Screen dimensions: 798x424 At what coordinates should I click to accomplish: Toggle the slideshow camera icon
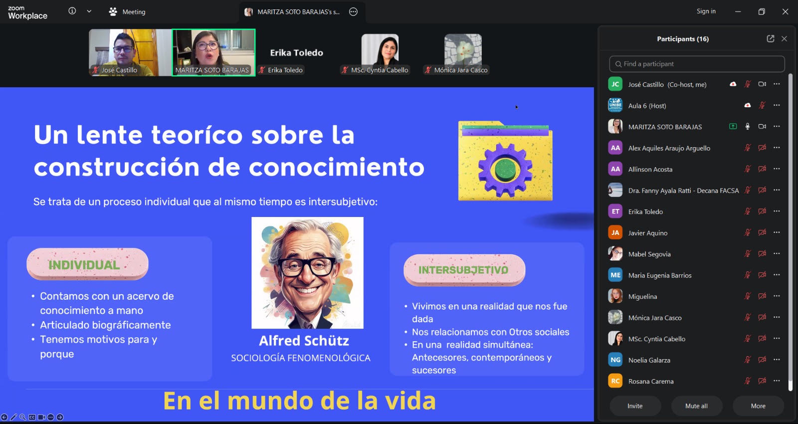41,417
